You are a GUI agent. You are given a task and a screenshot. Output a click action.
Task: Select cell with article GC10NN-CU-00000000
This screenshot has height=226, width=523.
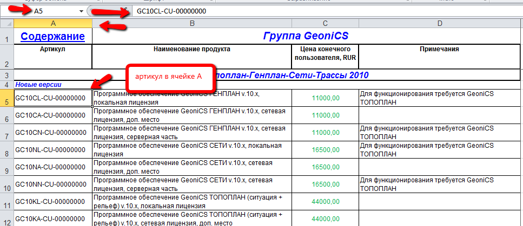coord(52,184)
